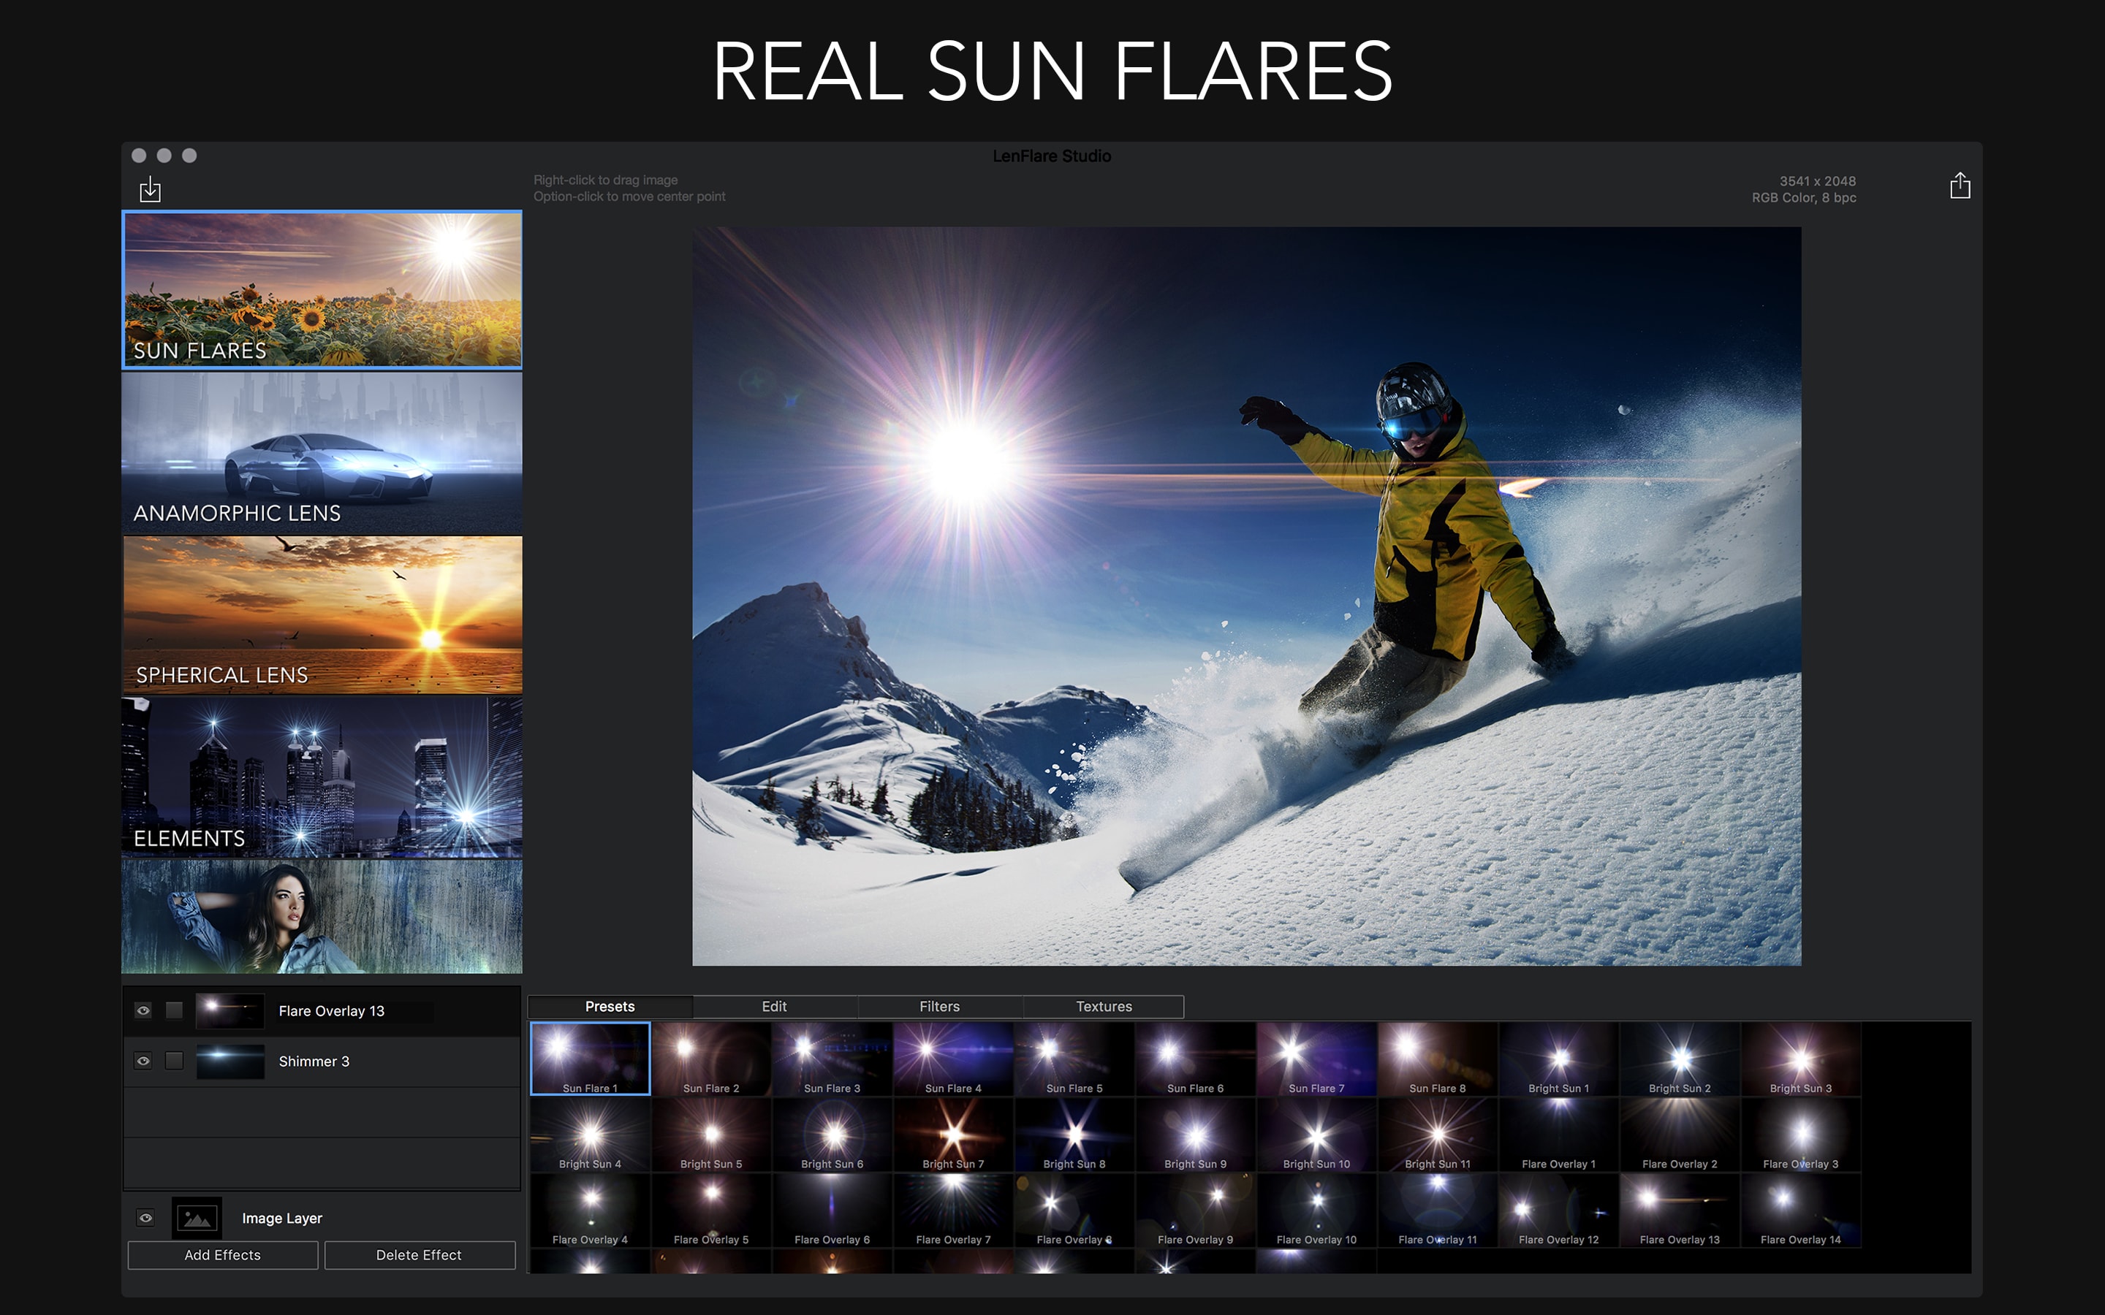Click the Add Effects button
The width and height of the screenshot is (2105, 1315).
223,1255
